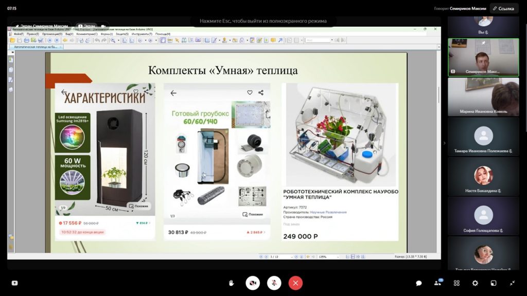
Task: Click the blue up-arrow previous page icon
Action: 49,40
